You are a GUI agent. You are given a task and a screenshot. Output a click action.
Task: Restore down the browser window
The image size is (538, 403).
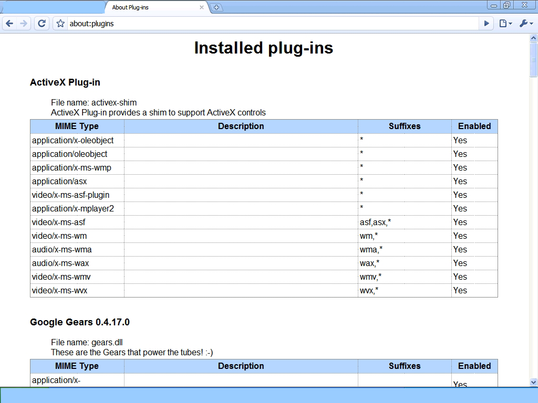click(507, 5)
